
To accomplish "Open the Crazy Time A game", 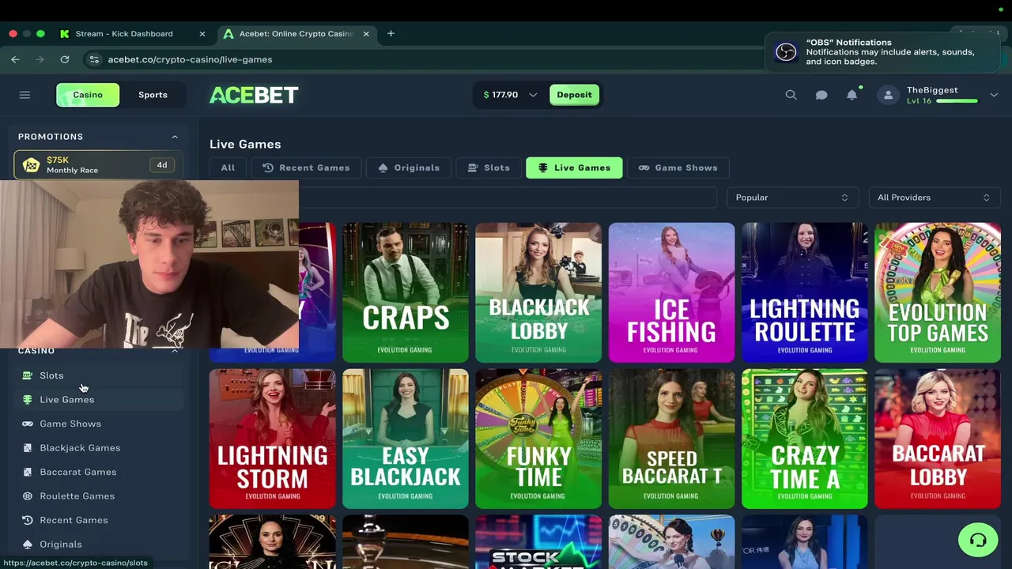I will click(804, 439).
